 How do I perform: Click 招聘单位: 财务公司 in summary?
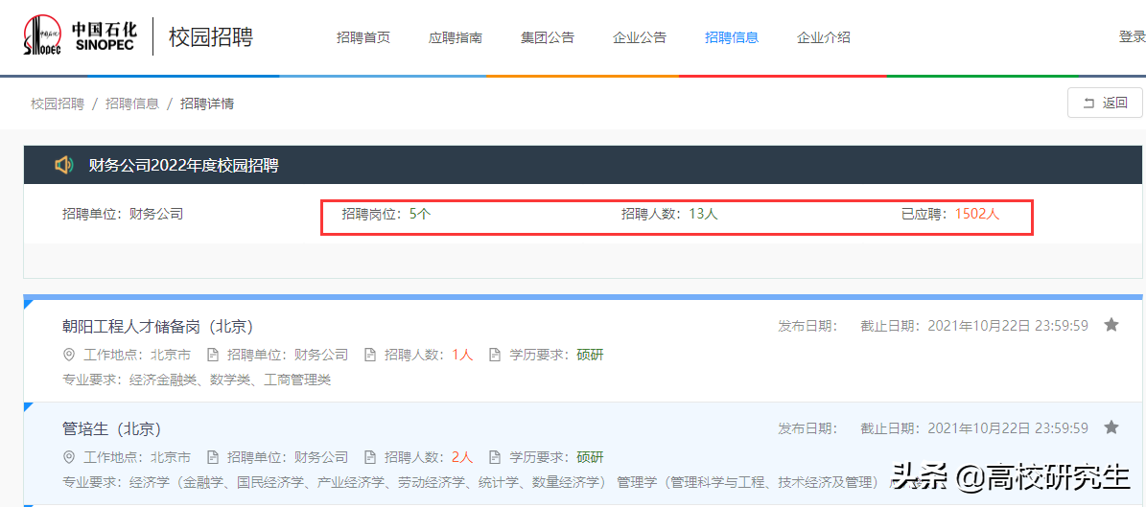(123, 214)
